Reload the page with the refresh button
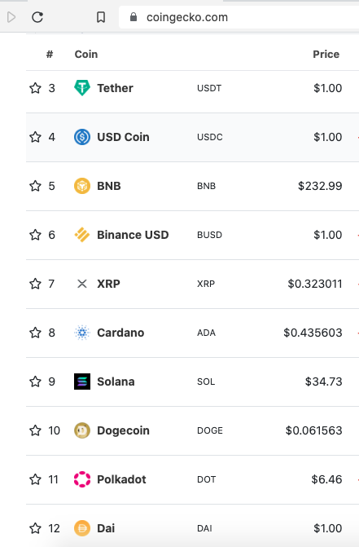This screenshot has height=547, width=359. click(37, 17)
